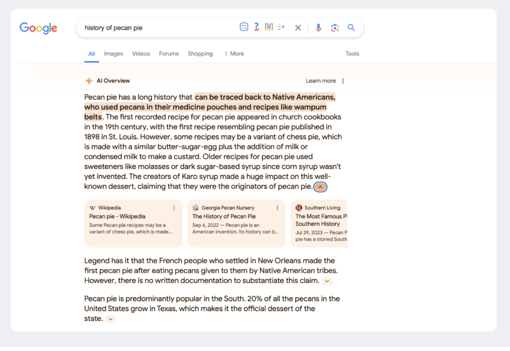Expand sources for the New Orleans legend paragraph
Image resolution: width=510 pixels, height=351 pixels.
coord(327,281)
